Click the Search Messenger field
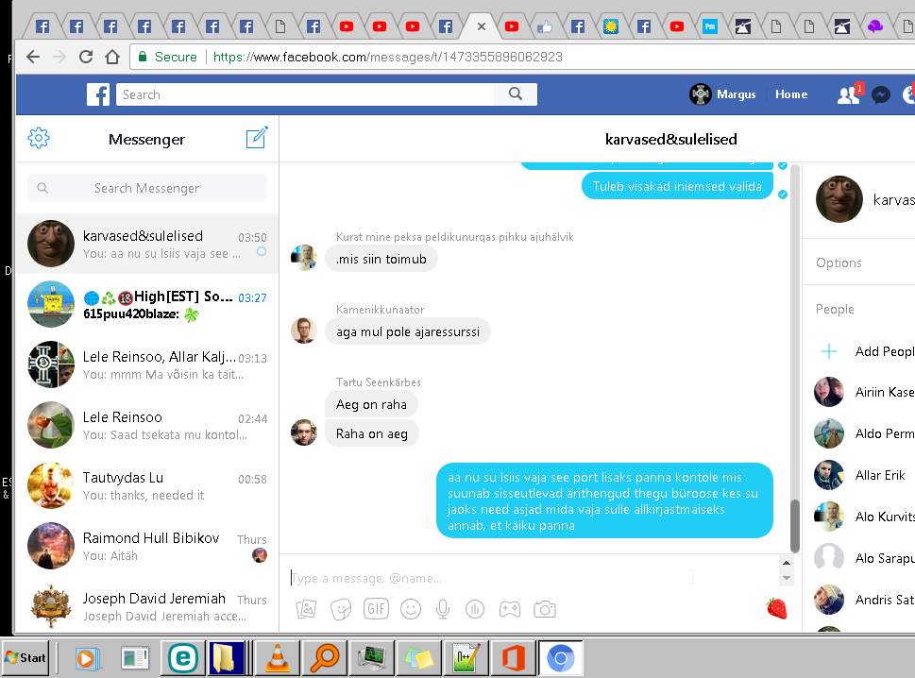This screenshot has height=678, width=915. coord(147,188)
